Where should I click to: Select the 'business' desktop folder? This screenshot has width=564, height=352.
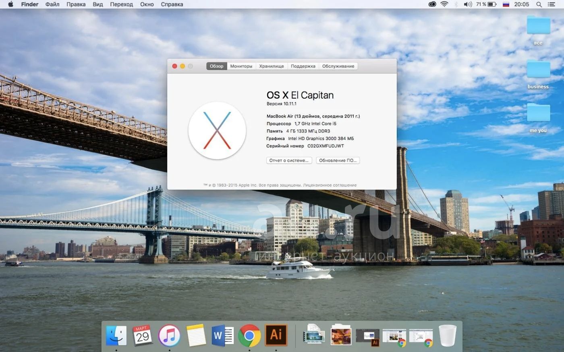[538, 74]
